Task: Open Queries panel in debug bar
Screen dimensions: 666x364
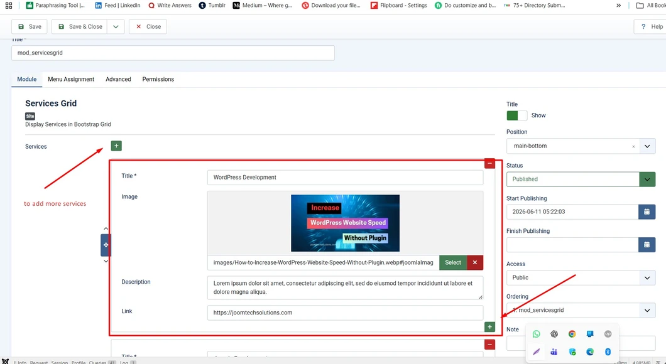Action: click(102, 362)
